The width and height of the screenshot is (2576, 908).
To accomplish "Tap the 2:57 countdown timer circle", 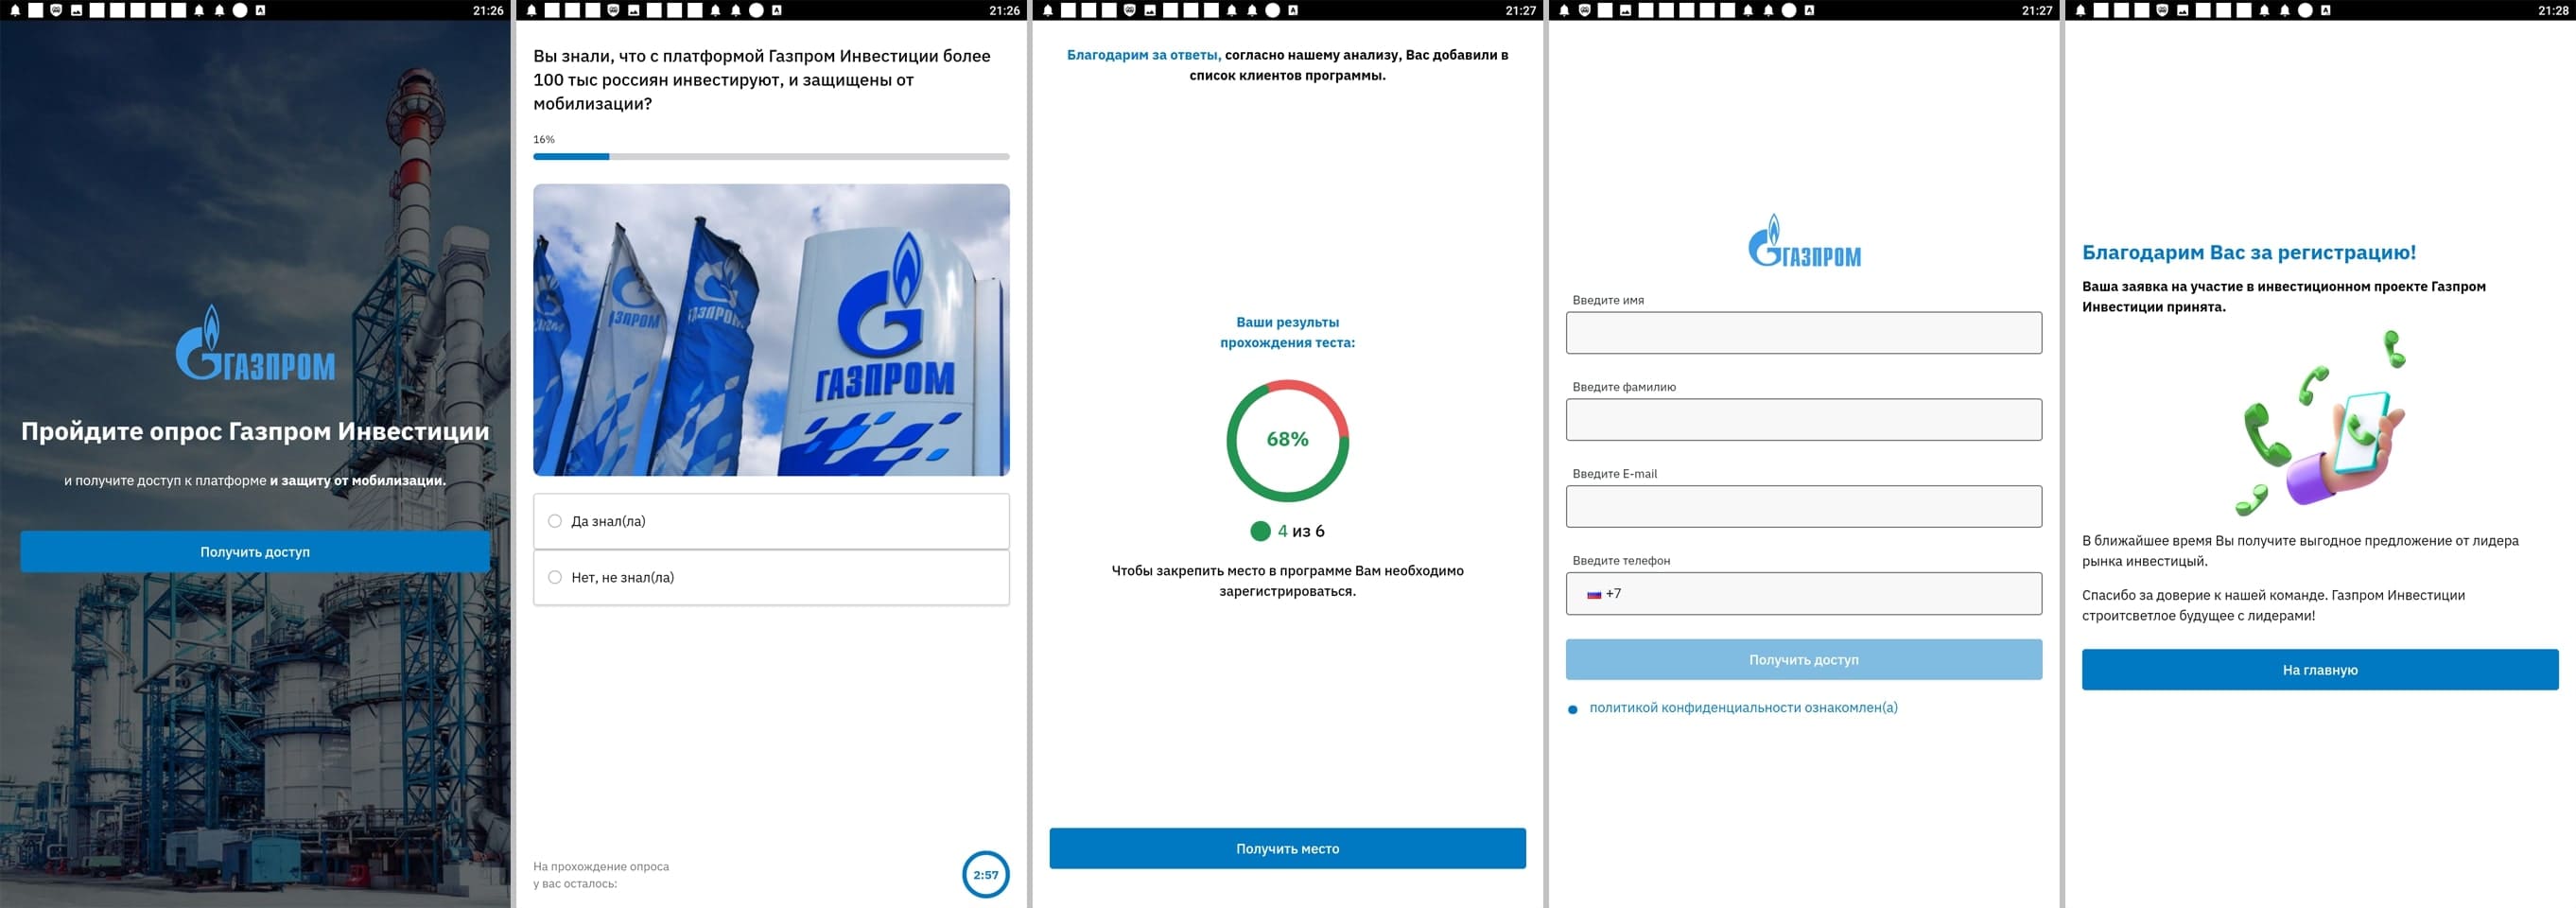I will [985, 875].
